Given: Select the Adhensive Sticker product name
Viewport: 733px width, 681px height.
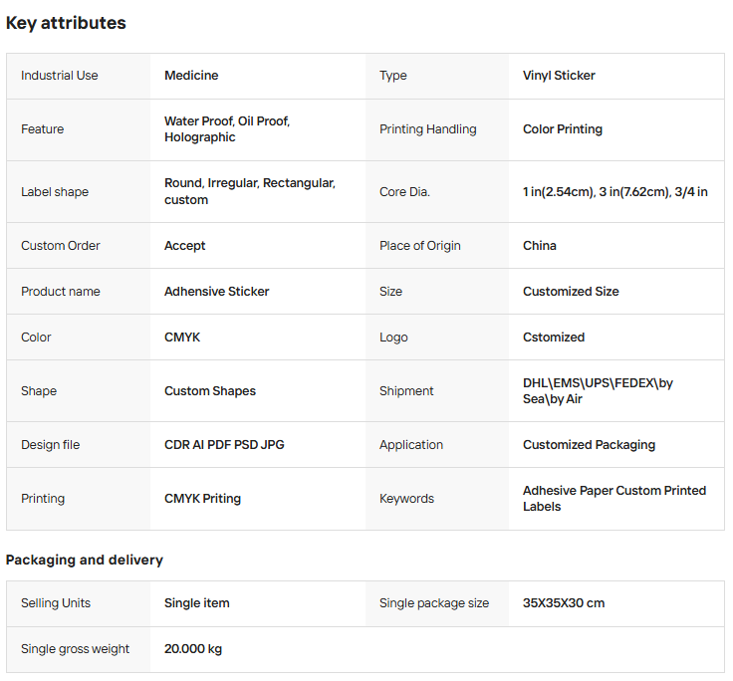Looking at the screenshot, I should (217, 291).
